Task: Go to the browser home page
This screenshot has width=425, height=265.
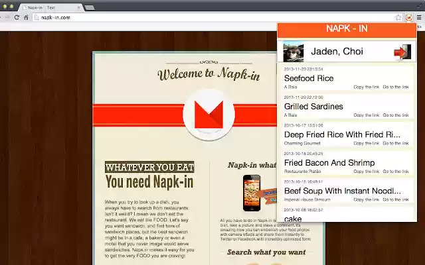Action: point(26,18)
